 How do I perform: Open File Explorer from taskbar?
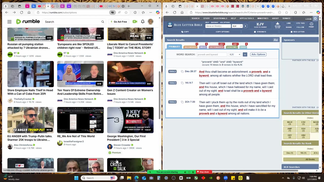pyautogui.click(x=129, y=178)
